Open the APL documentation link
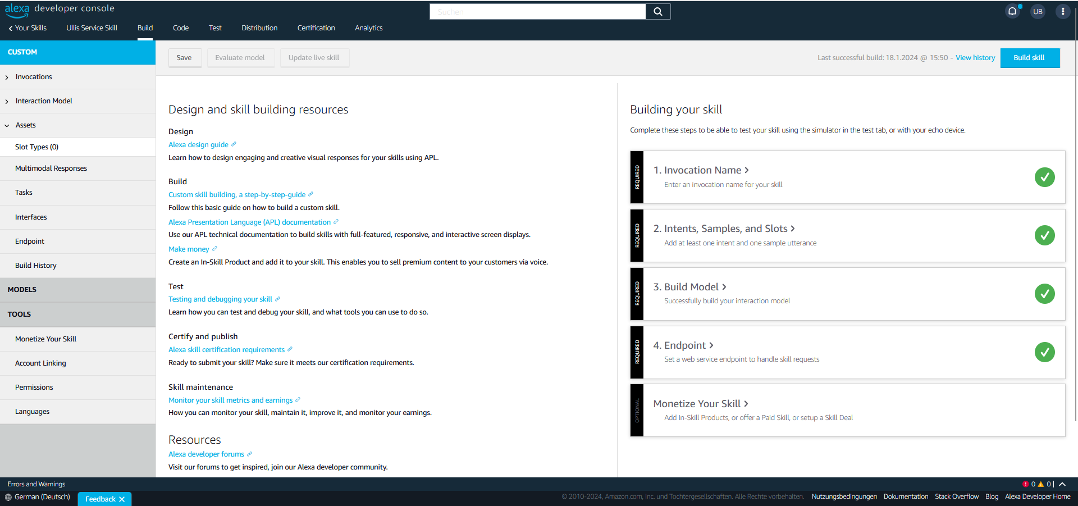 pyautogui.click(x=249, y=222)
